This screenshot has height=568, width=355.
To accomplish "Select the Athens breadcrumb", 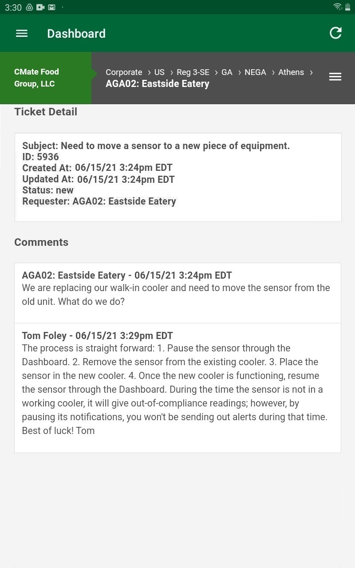I will click(x=291, y=72).
